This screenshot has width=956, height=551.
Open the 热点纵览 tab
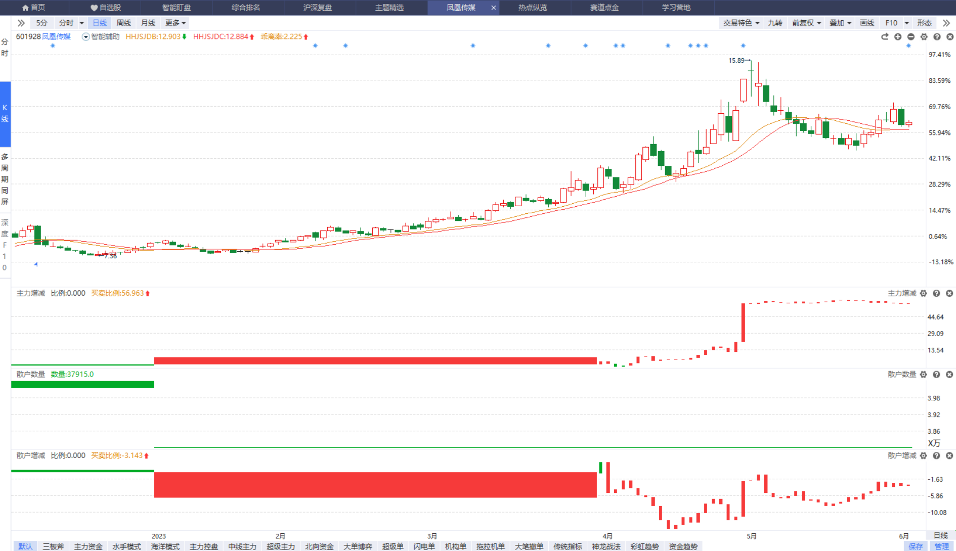pos(533,8)
